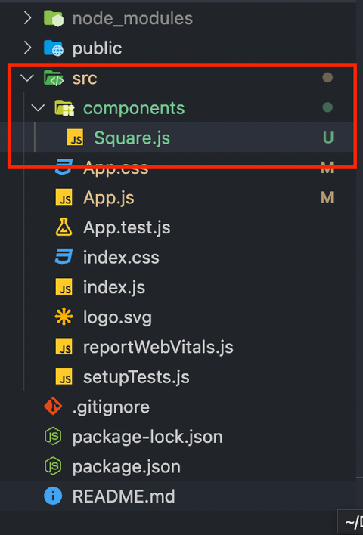Click the JS icon beside Square.js
Screen dimensions: 363x535
pos(75,138)
